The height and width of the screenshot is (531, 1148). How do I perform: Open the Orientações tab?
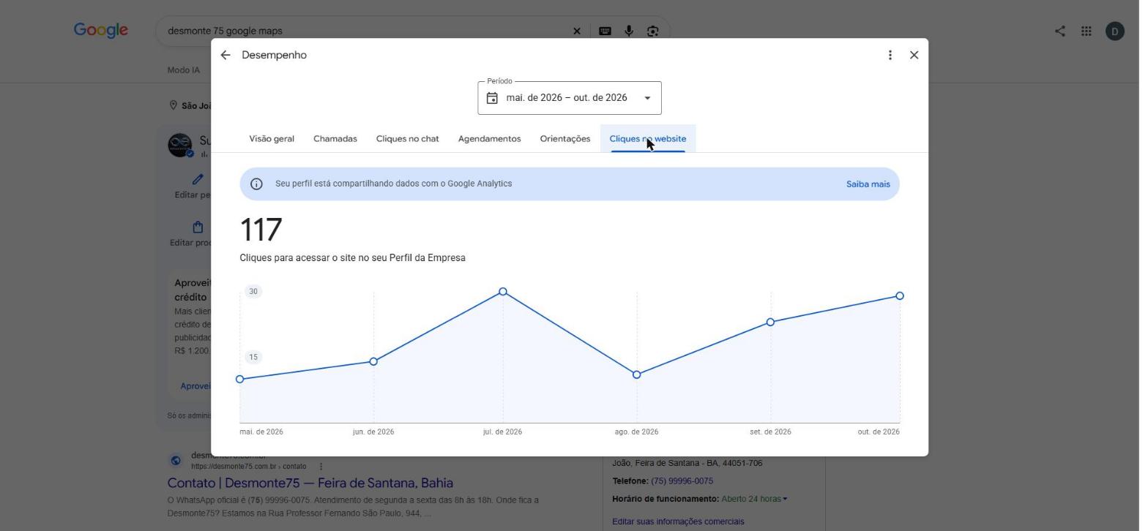565,139
